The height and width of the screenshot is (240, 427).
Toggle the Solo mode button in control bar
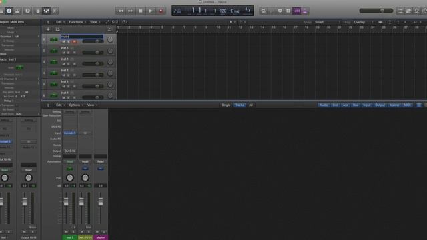coord(288,11)
